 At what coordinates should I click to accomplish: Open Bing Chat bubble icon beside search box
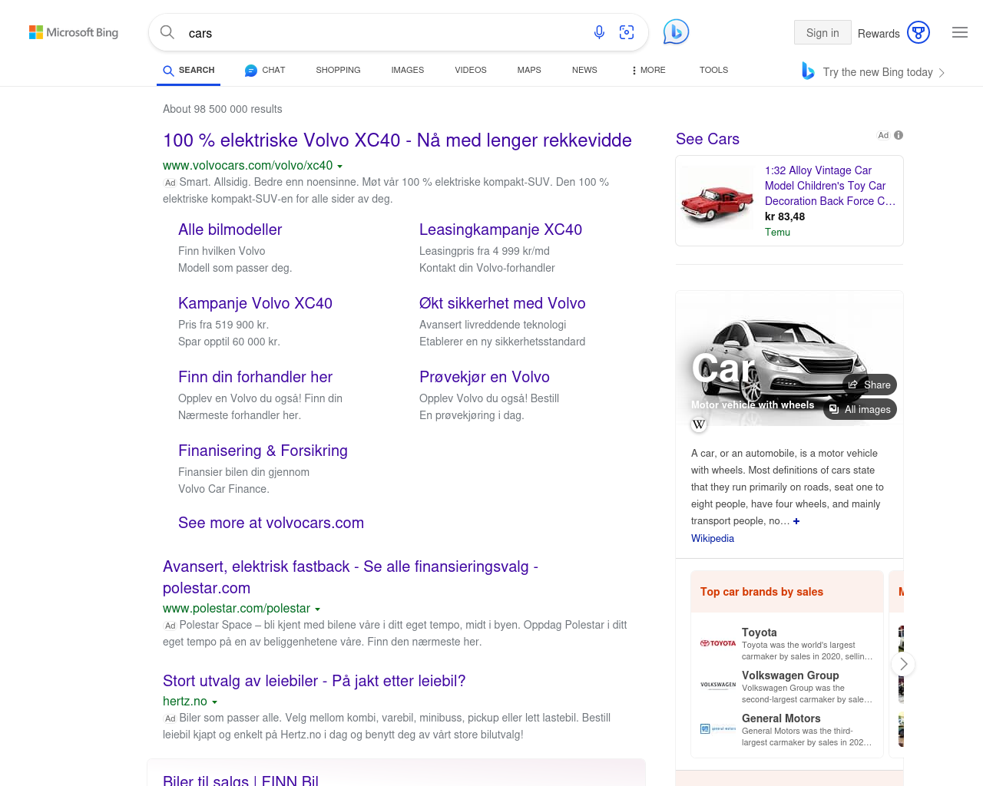pyautogui.click(x=676, y=32)
